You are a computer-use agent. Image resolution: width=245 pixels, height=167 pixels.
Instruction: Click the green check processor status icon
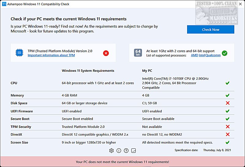(x=224, y=53)
